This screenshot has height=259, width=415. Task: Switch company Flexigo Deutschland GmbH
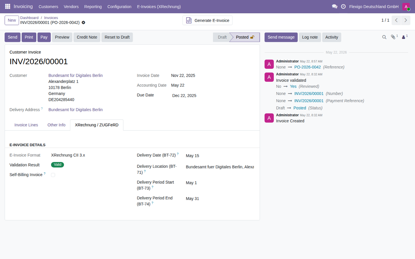tap(374, 7)
